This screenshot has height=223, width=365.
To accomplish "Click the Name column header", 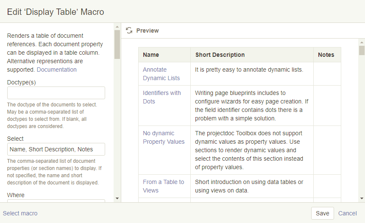I will (151, 55).
